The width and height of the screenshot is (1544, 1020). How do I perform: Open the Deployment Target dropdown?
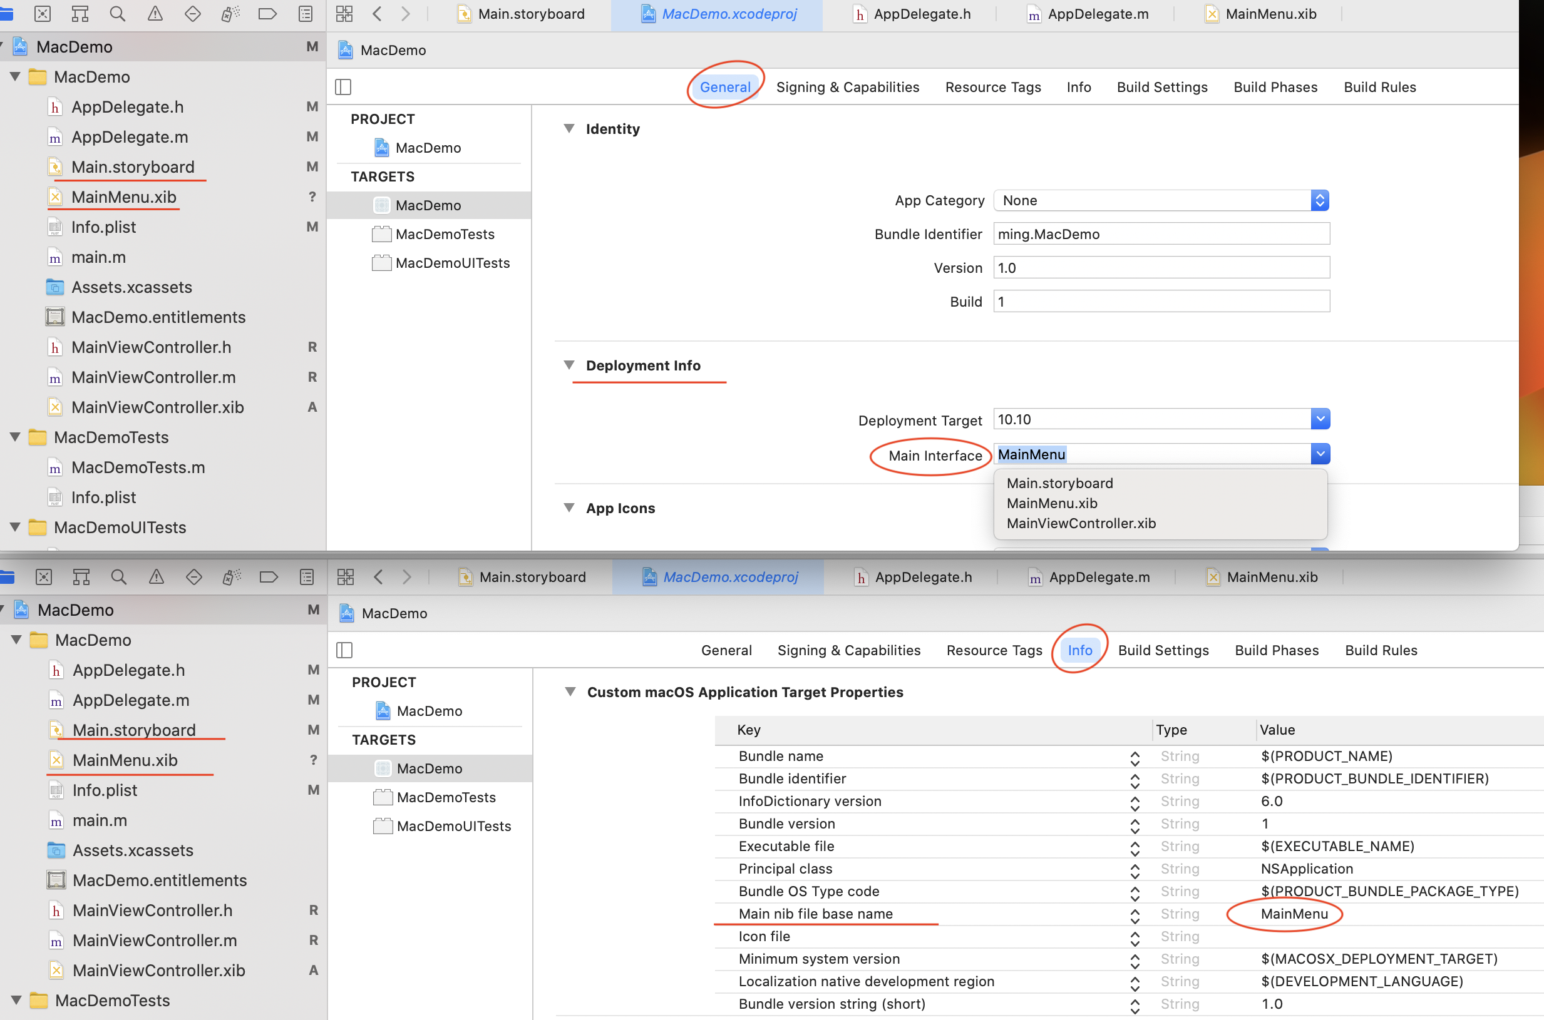(x=1320, y=419)
